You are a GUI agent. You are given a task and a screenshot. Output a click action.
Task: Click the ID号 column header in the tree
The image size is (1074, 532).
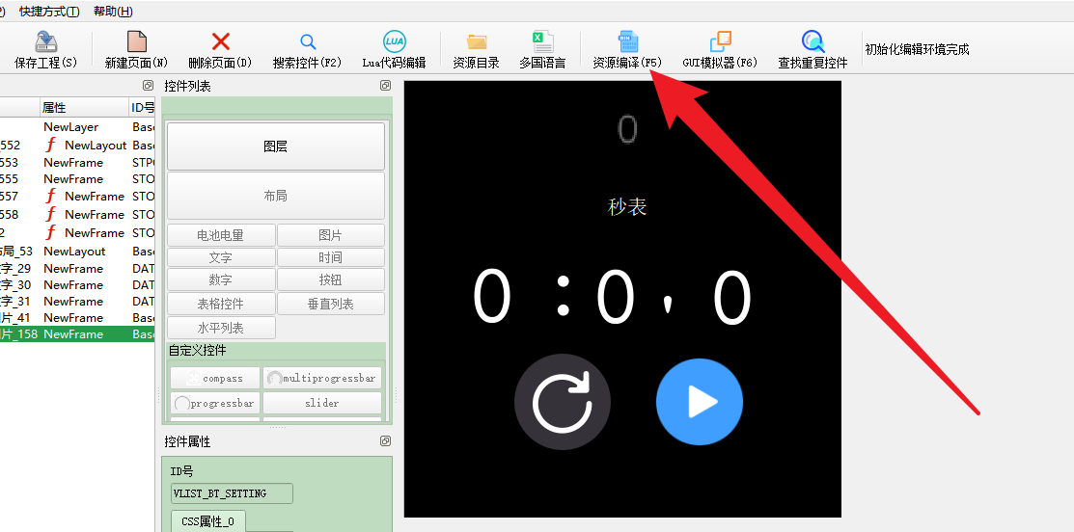(143, 107)
